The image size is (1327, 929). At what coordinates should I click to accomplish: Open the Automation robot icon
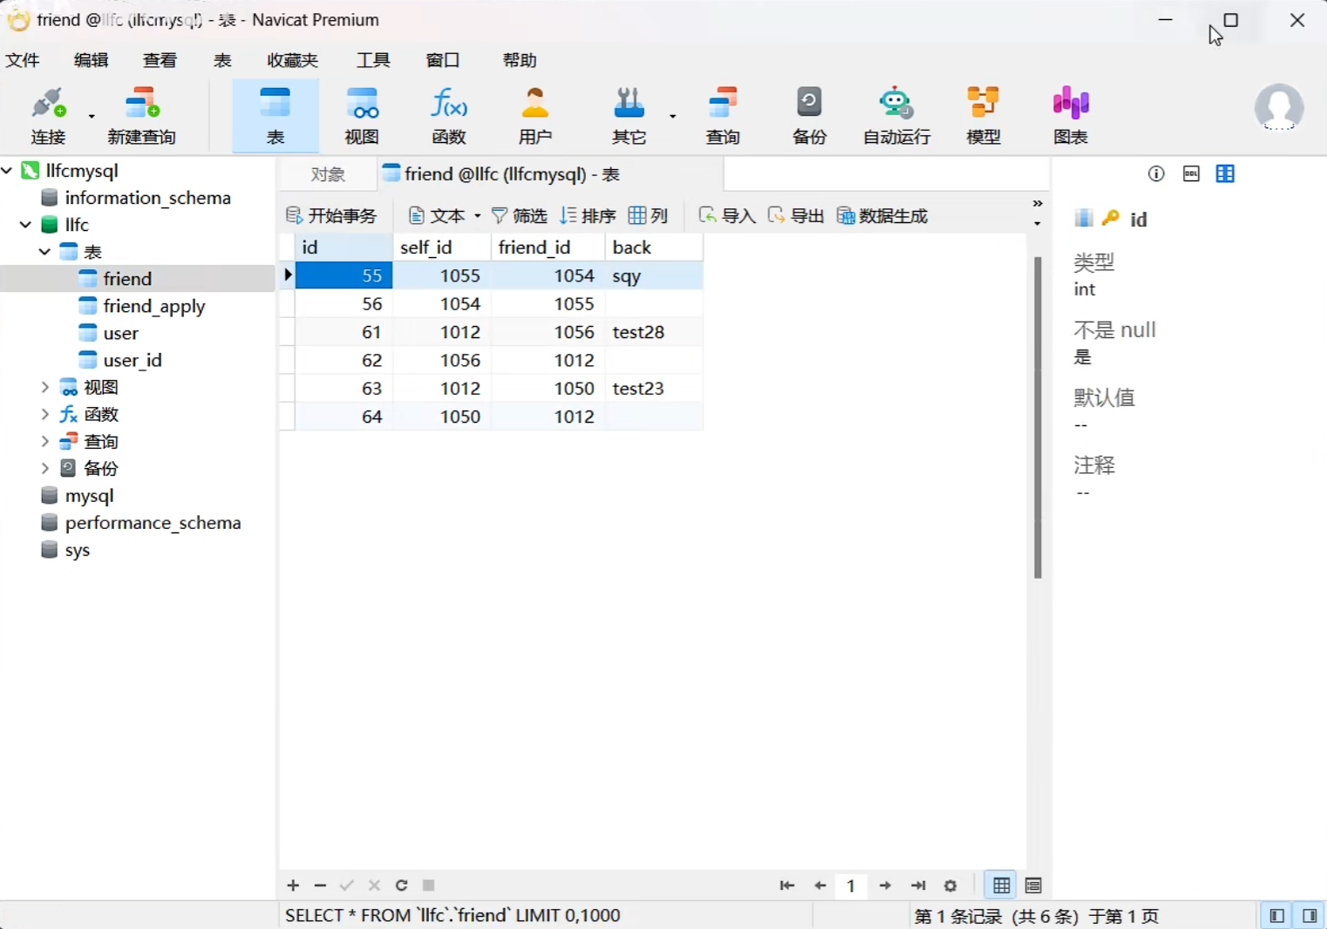point(896,115)
